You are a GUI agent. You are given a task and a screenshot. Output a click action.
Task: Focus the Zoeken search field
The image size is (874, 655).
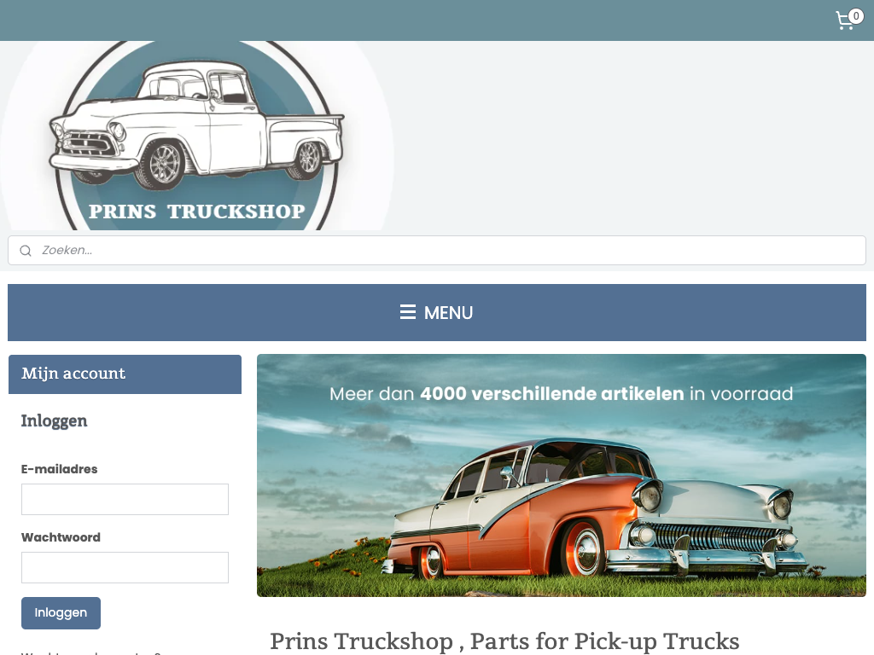tap(436, 250)
